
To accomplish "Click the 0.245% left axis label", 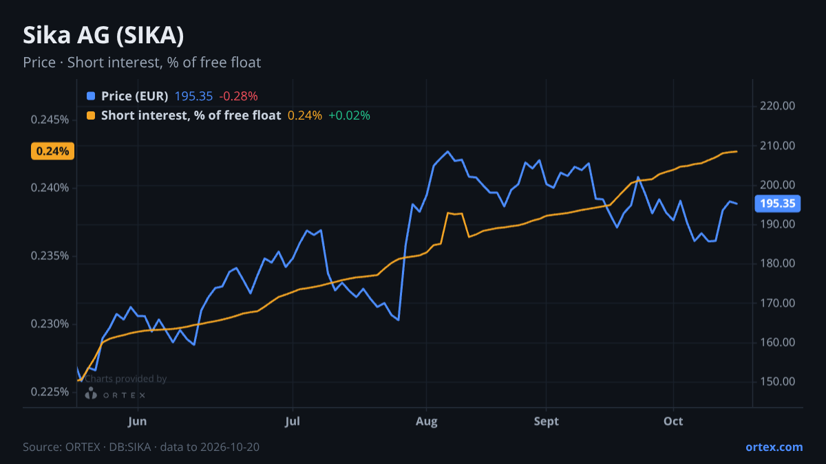I will click(x=50, y=120).
